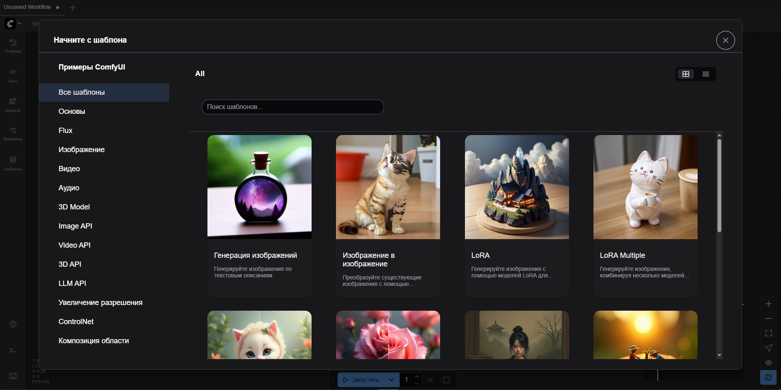Expand the ComfyUI logo menu chevron
781x390 pixels.
point(20,24)
